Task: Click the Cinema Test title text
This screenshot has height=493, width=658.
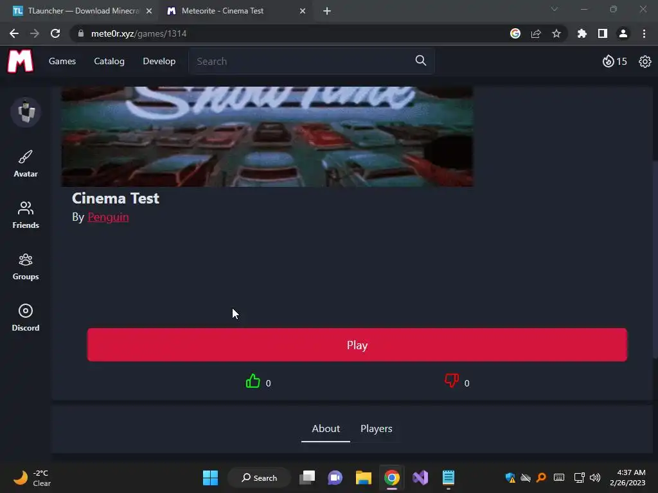Action: [x=116, y=198]
